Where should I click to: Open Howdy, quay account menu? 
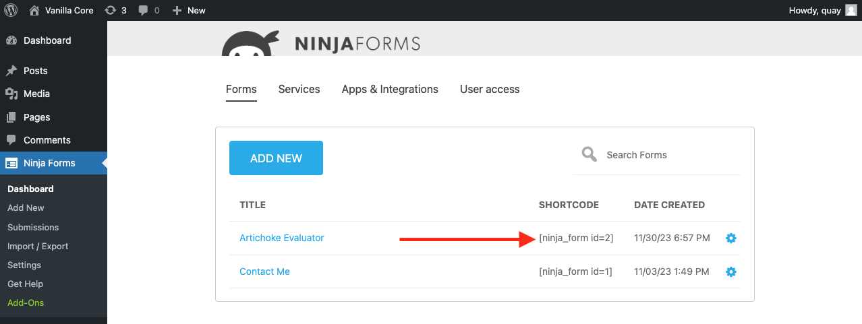[x=822, y=10]
